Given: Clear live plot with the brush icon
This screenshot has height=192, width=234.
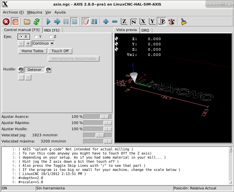Looking at the screenshot, I should [x=184, y=22].
